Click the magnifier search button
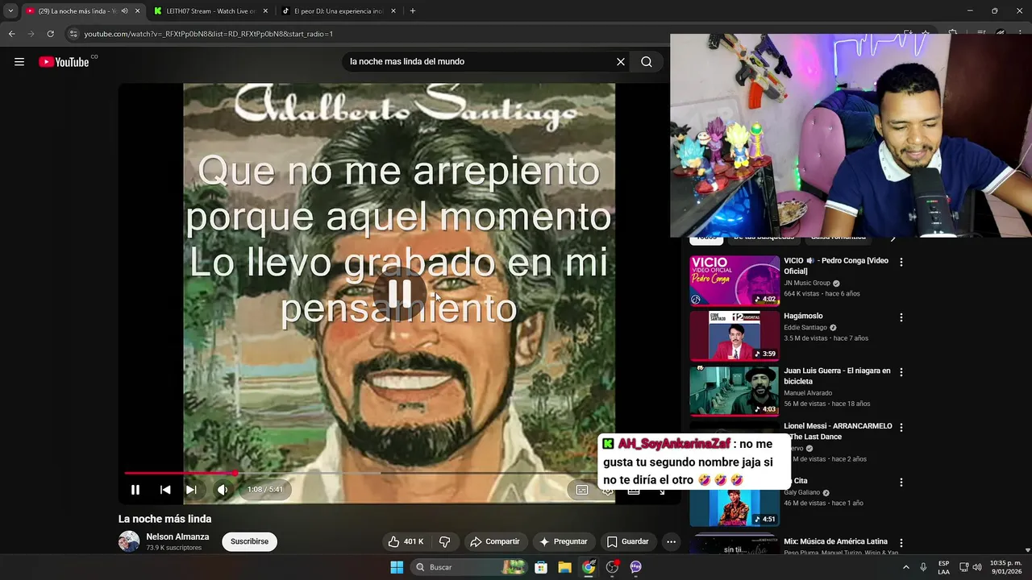1032x580 pixels. click(647, 62)
